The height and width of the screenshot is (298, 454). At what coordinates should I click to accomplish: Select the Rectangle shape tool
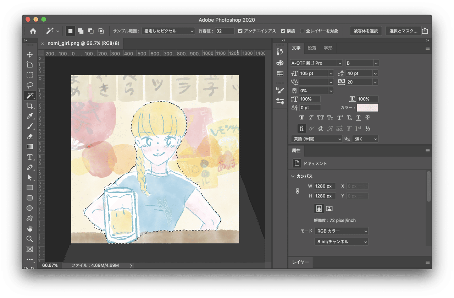point(30,188)
